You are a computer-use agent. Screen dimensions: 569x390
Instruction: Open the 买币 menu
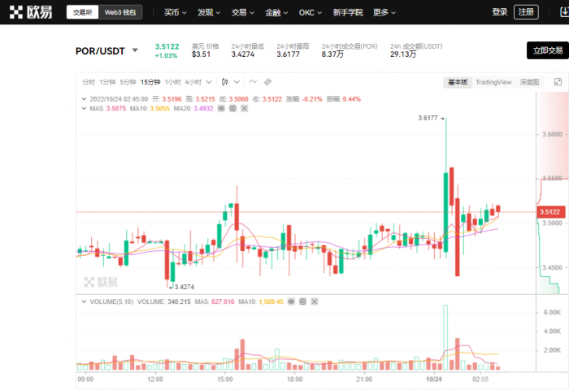pyautogui.click(x=175, y=12)
